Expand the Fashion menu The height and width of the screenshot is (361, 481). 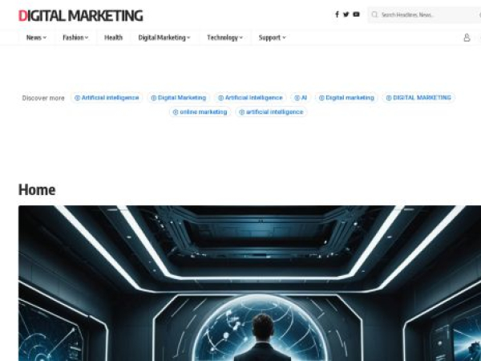coord(75,38)
